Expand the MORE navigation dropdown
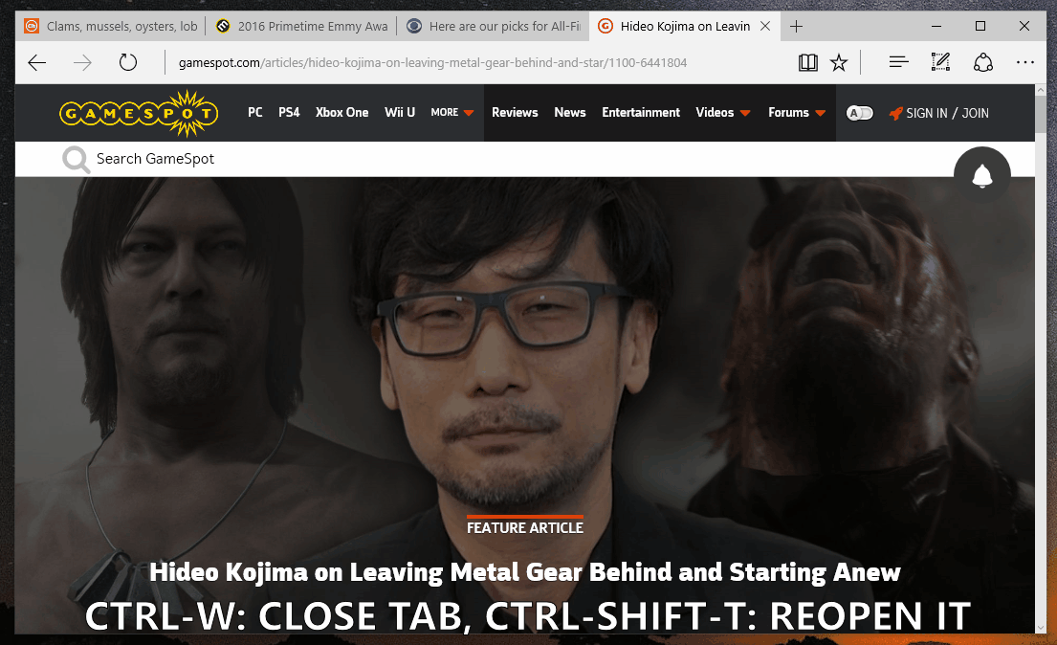1057x645 pixels. click(451, 112)
